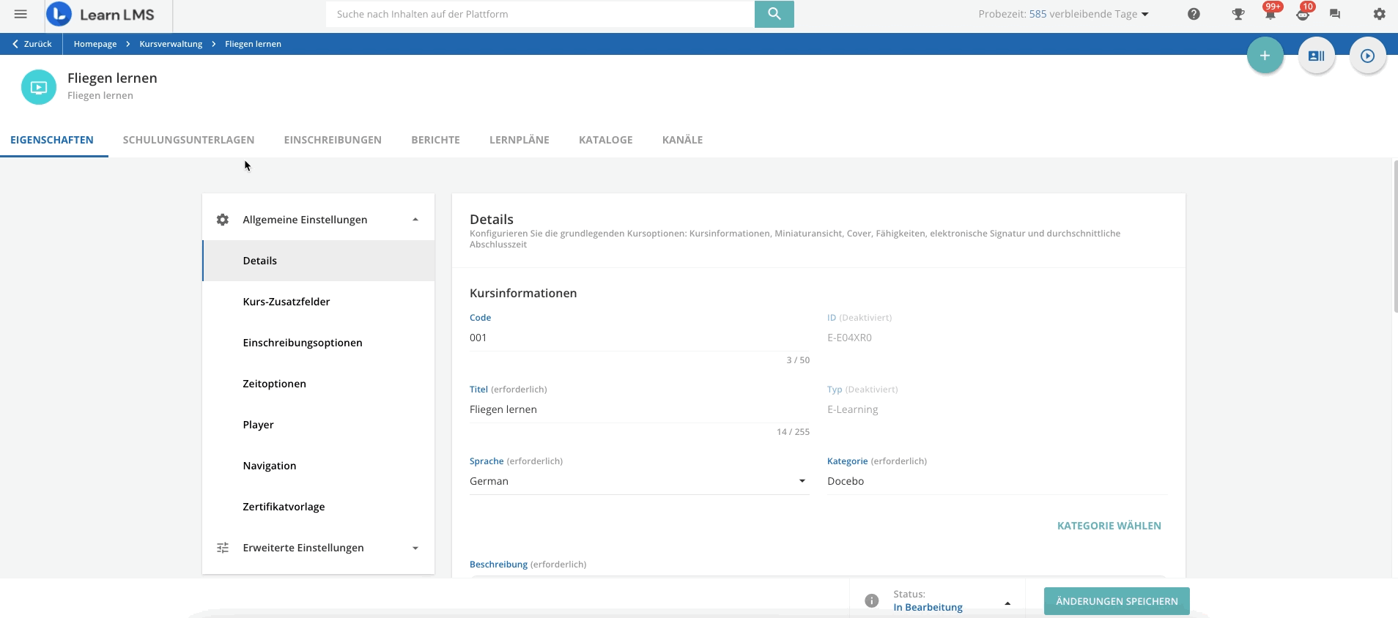Open the Probezeit remaining days dropdown
The image size is (1398, 618).
click(1063, 14)
